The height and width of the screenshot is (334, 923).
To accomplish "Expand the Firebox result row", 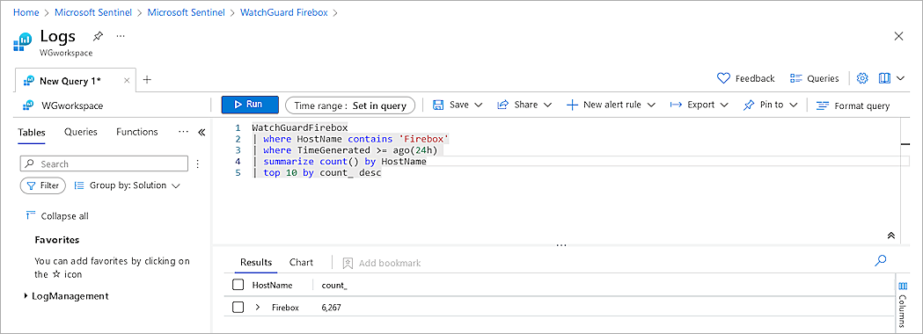I will pos(257,307).
